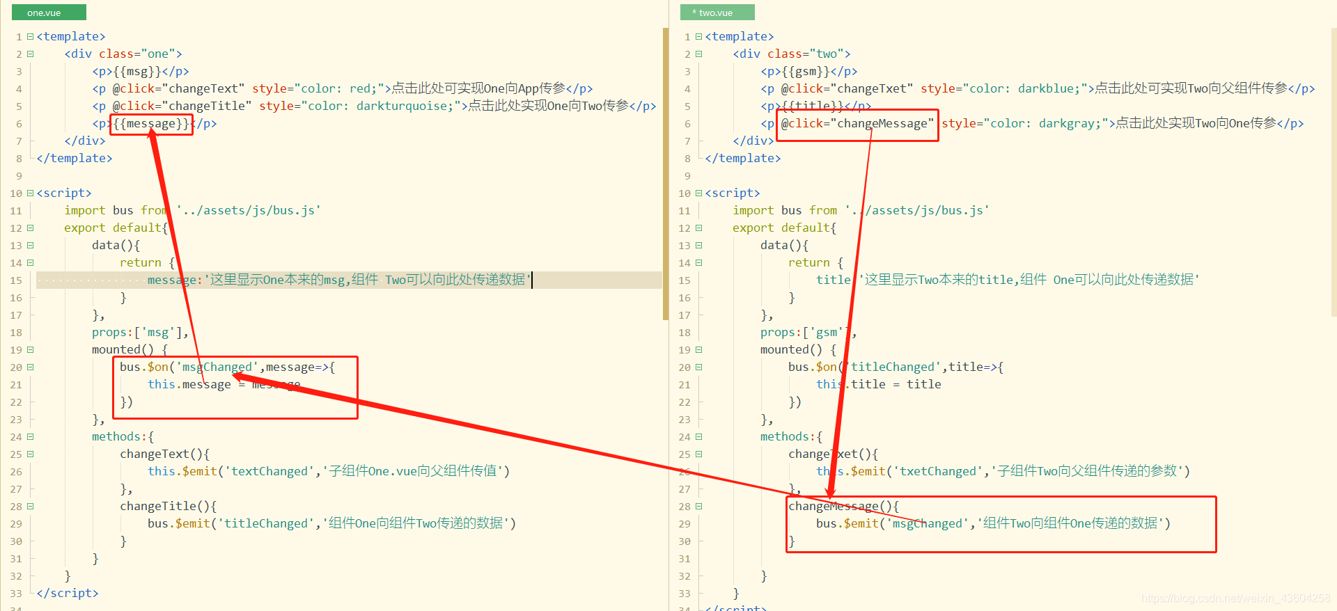The image size is (1337, 611).
Task: Click 'titleChanged' emit string in one.vue line 29
Action: coord(269,523)
